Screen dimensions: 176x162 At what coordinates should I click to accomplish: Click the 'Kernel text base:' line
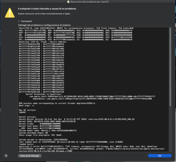coord(40,126)
